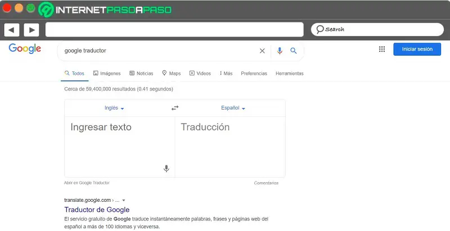Click the green window maximize dot

pyautogui.click(x=31, y=8)
